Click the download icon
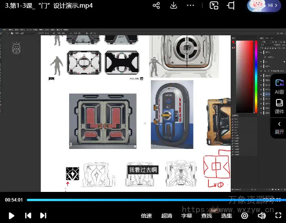The height and width of the screenshot is (223, 286). click(174, 5)
